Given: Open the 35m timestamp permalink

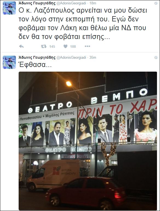Looking at the screenshot, I should (93, 58).
